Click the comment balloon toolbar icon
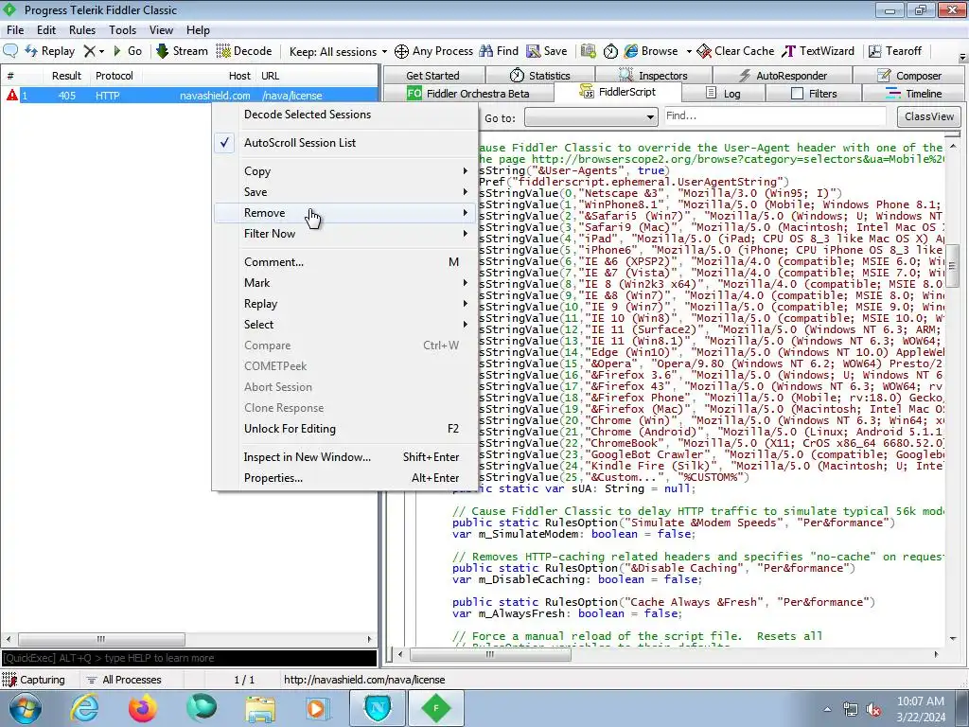 pyautogui.click(x=10, y=51)
